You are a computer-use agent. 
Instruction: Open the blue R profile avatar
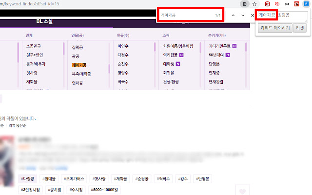(306, 4)
